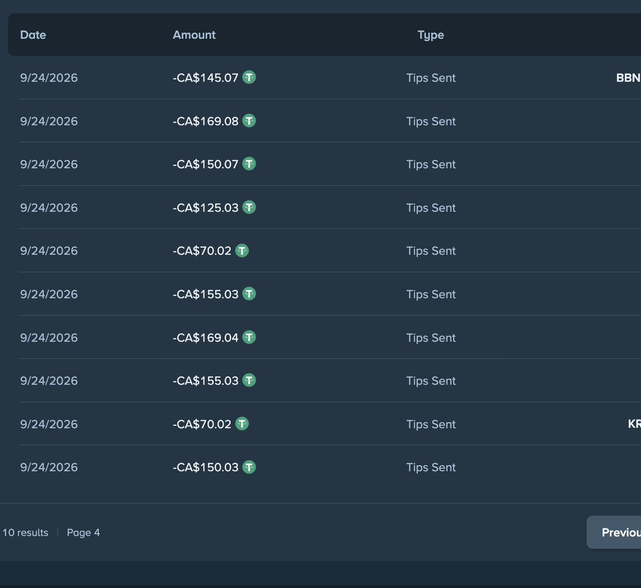Click Tips Sent in the -CA$145.07 row
Image resolution: width=641 pixels, height=588 pixels.
431,78
